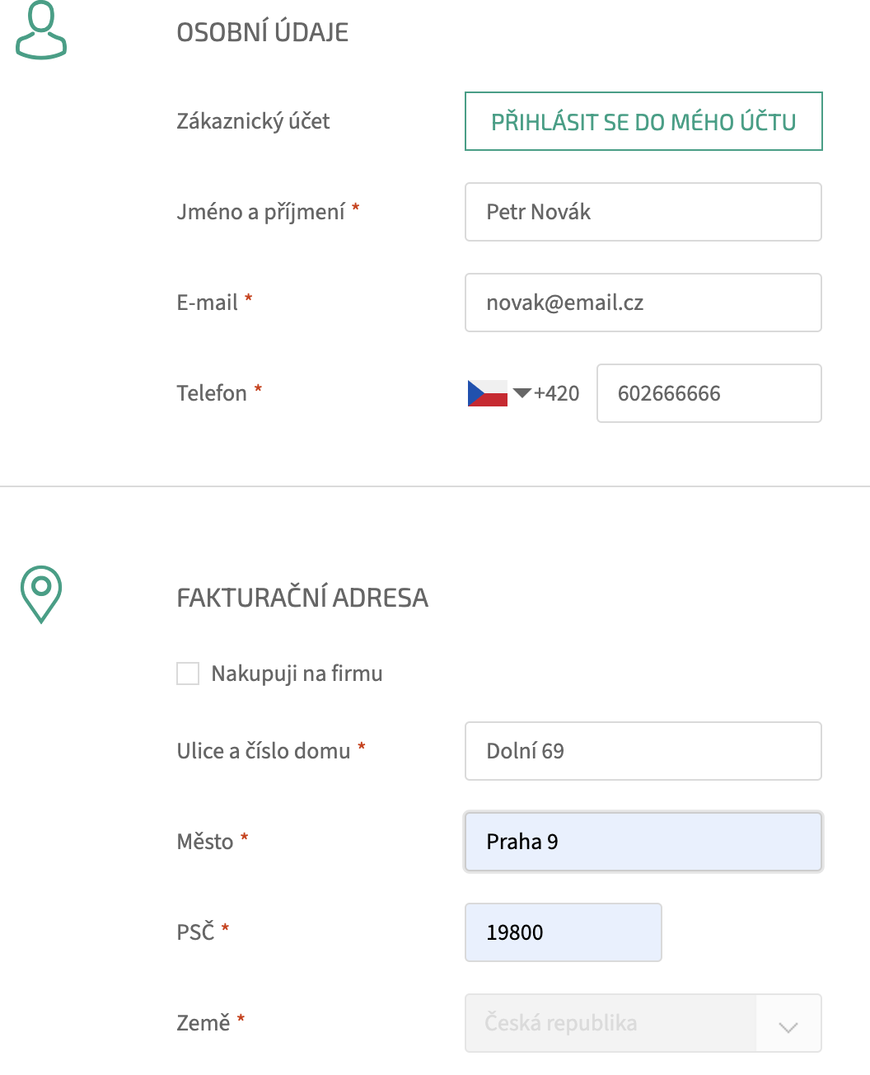Click the Zákaznický účet label

pyautogui.click(x=253, y=121)
